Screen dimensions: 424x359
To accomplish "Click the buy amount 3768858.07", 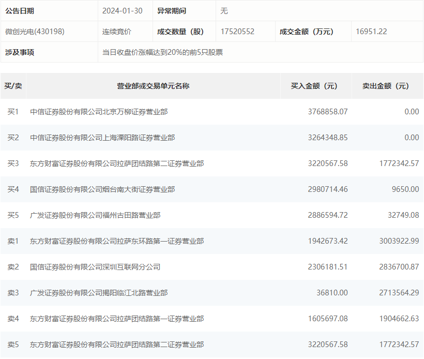I will (x=328, y=112).
